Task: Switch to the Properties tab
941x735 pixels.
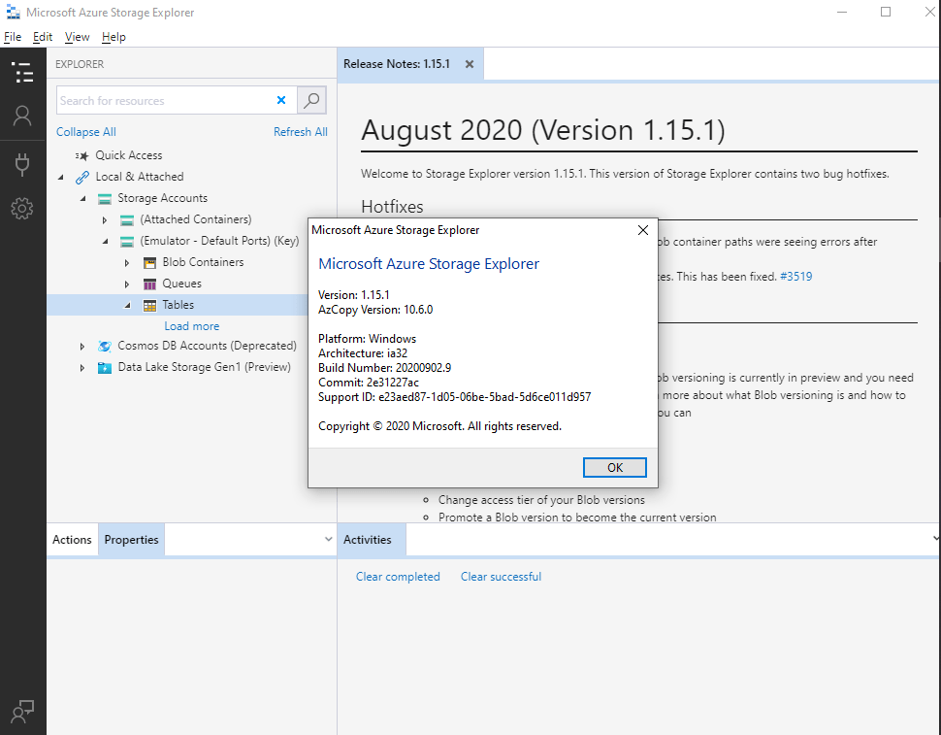Action: pos(131,539)
